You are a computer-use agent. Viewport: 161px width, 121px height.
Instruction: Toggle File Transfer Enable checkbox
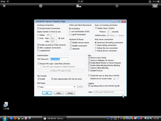pyautogui.click(x=38, y=79)
